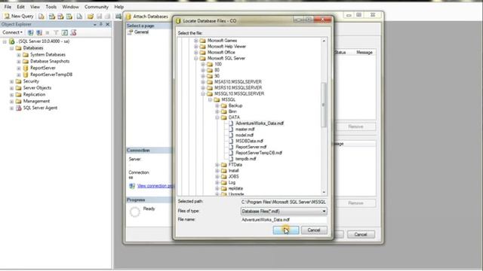
Task: Select the General page in Attach Databases
Action: [x=141, y=32]
